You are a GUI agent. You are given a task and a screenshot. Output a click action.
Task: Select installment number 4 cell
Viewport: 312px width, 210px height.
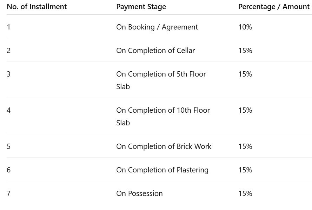coord(9,110)
